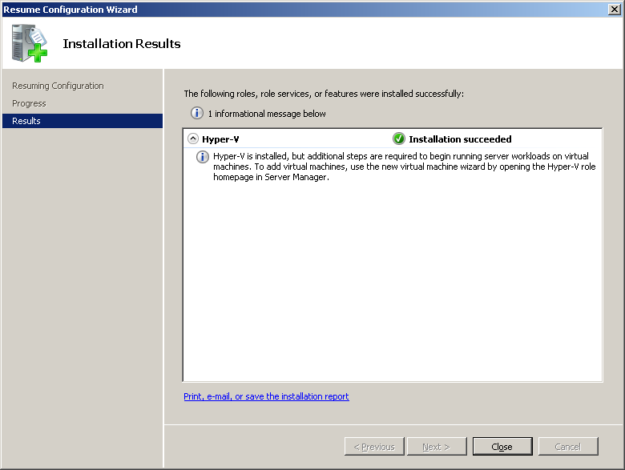Go to the Progress step in sidebar
This screenshot has height=470, width=625.
coord(29,103)
